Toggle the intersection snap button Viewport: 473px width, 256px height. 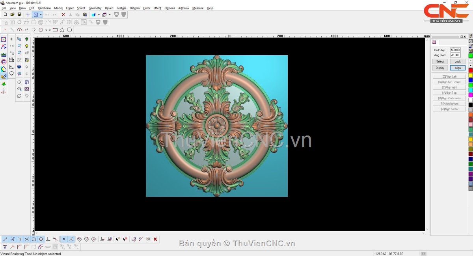point(27,239)
